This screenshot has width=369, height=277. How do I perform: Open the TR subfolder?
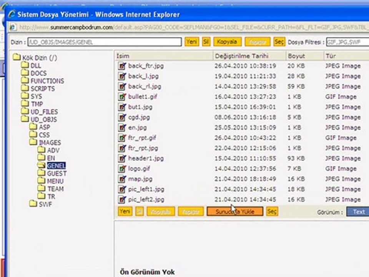click(x=51, y=197)
